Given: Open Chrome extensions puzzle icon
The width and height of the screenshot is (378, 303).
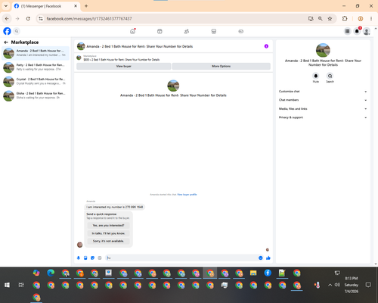Looking at the screenshot, I should pos(345,19).
